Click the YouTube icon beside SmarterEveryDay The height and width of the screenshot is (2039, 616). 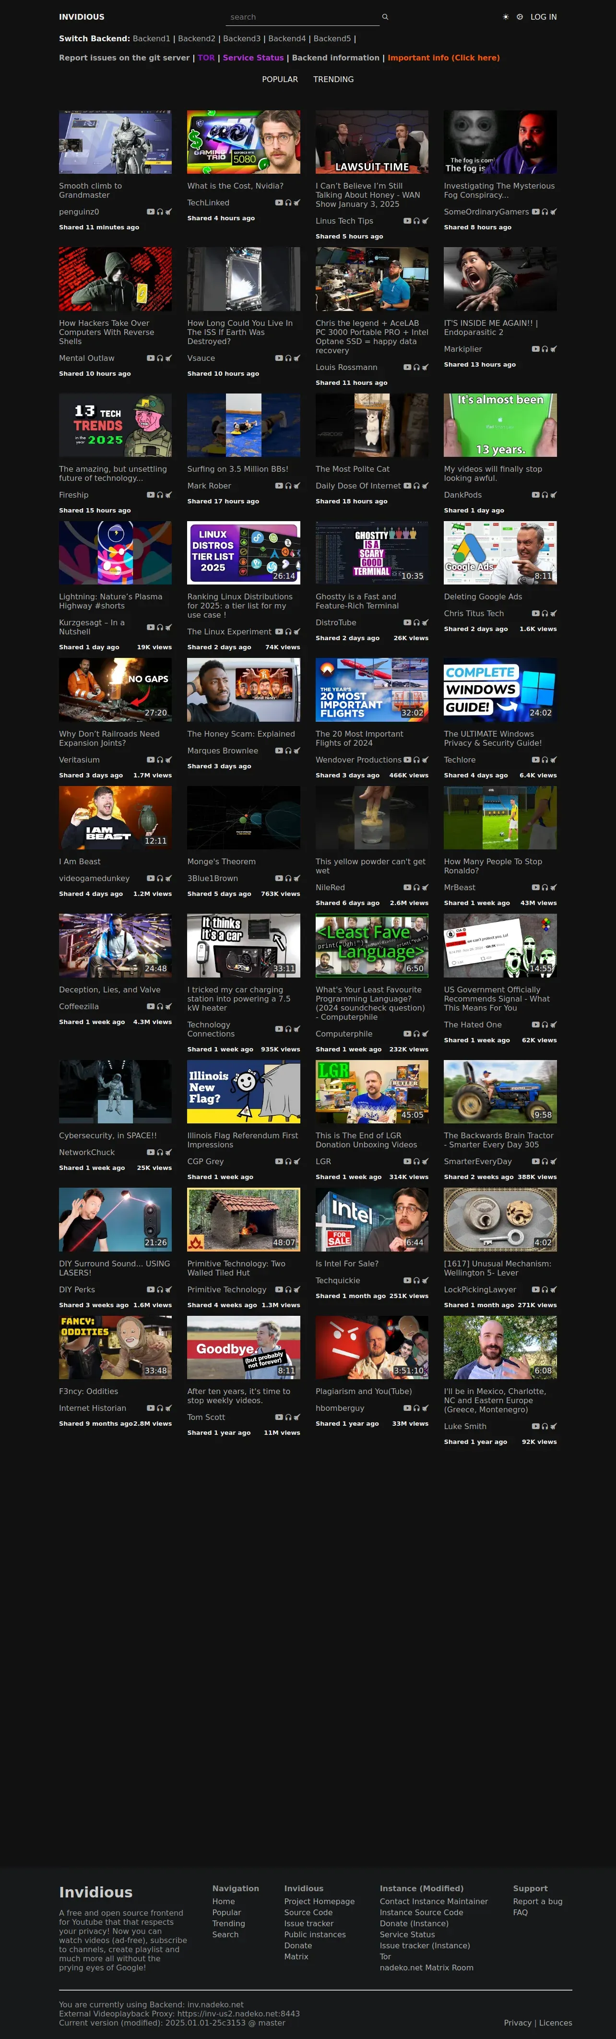(x=535, y=1162)
